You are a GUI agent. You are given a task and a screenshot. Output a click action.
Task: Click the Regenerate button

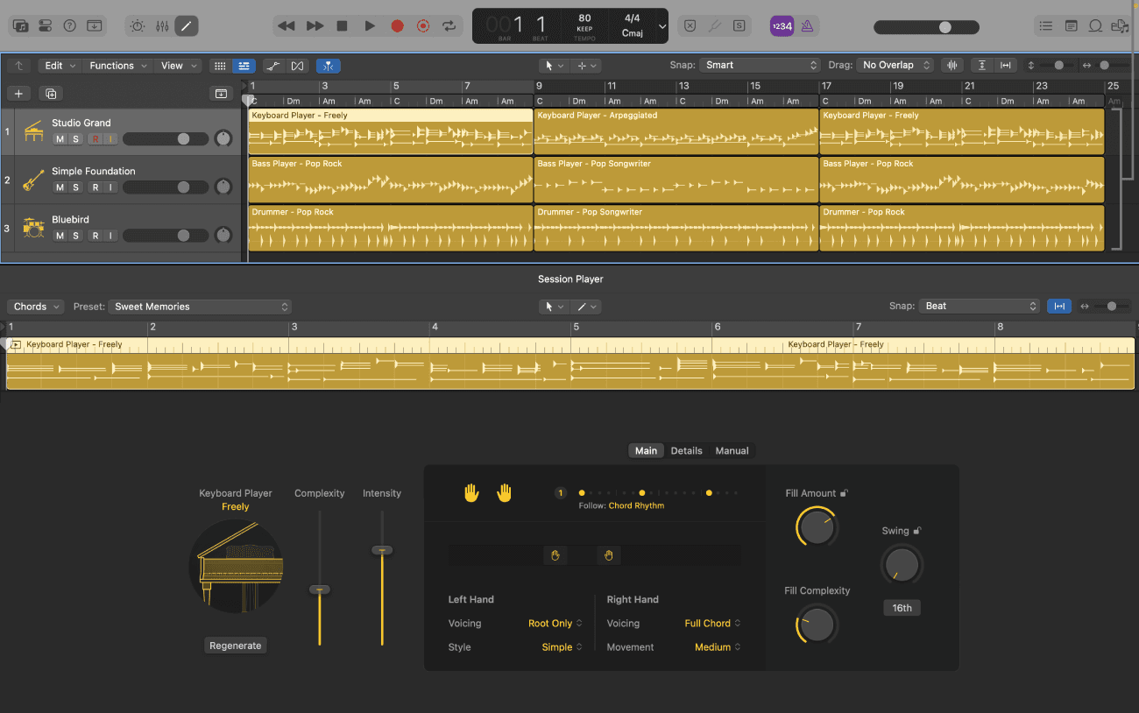[235, 646]
